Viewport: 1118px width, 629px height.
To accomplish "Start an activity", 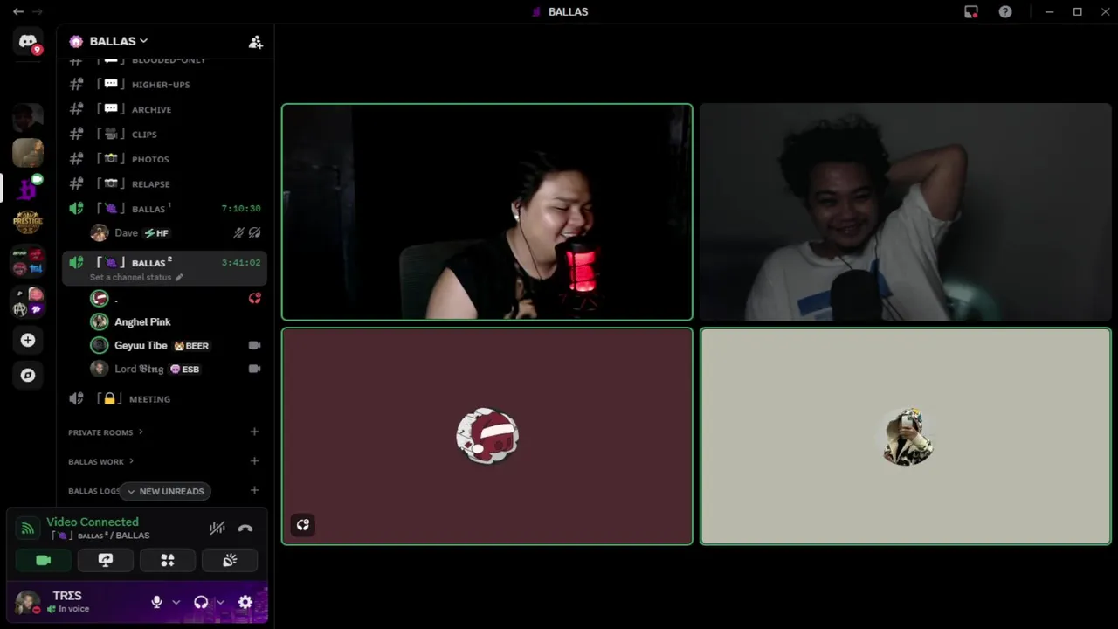I will tap(168, 560).
